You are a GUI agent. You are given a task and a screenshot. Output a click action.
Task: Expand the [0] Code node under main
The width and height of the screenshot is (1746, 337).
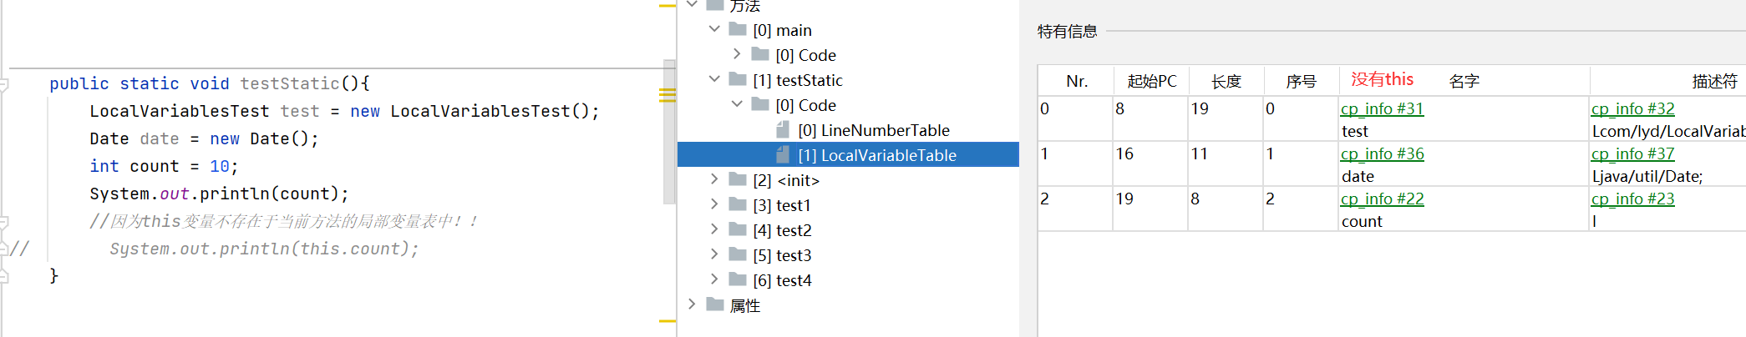pyautogui.click(x=737, y=54)
